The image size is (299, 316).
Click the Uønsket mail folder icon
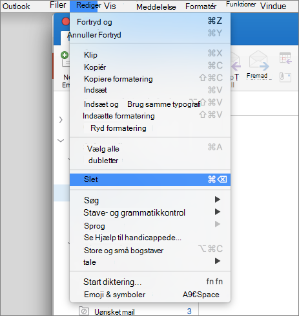point(84,311)
